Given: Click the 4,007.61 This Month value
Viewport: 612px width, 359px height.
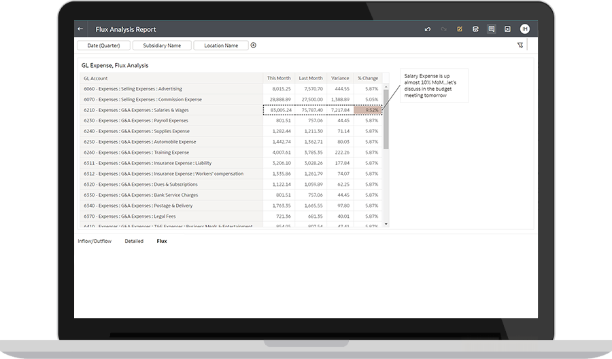Looking at the screenshot, I should (282, 153).
